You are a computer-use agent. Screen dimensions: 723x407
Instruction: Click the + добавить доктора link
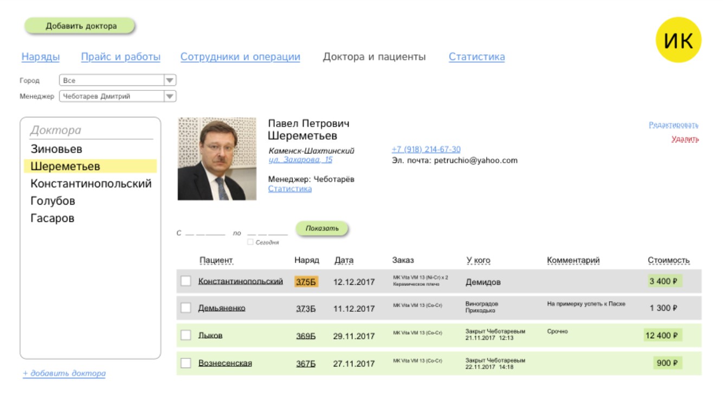point(64,373)
